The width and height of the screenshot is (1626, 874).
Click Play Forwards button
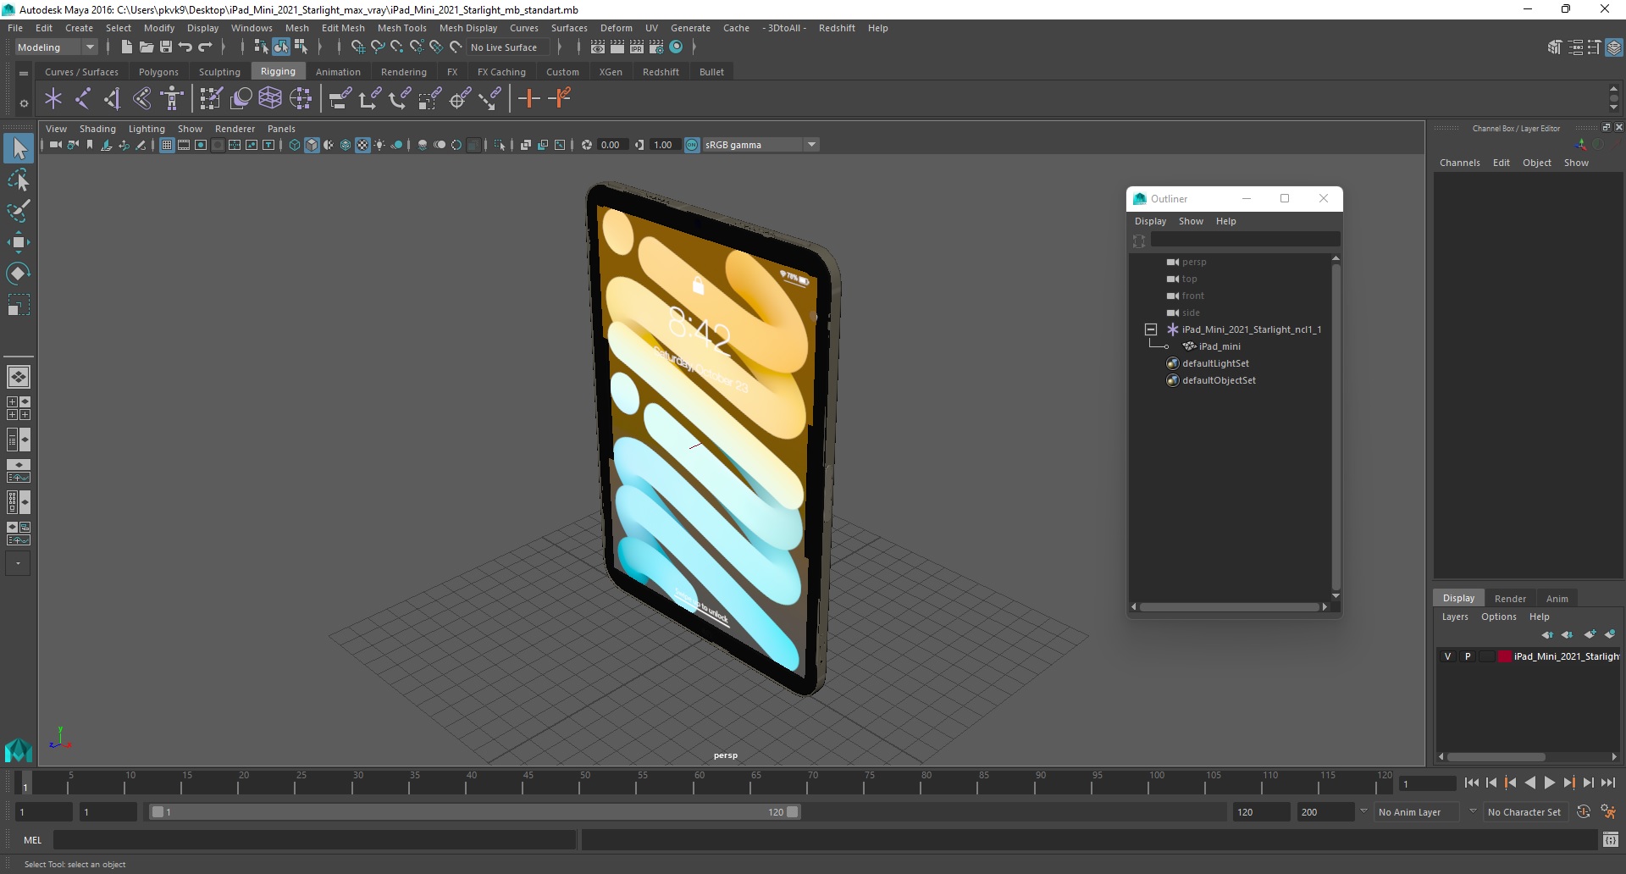pyautogui.click(x=1550, y=783)
